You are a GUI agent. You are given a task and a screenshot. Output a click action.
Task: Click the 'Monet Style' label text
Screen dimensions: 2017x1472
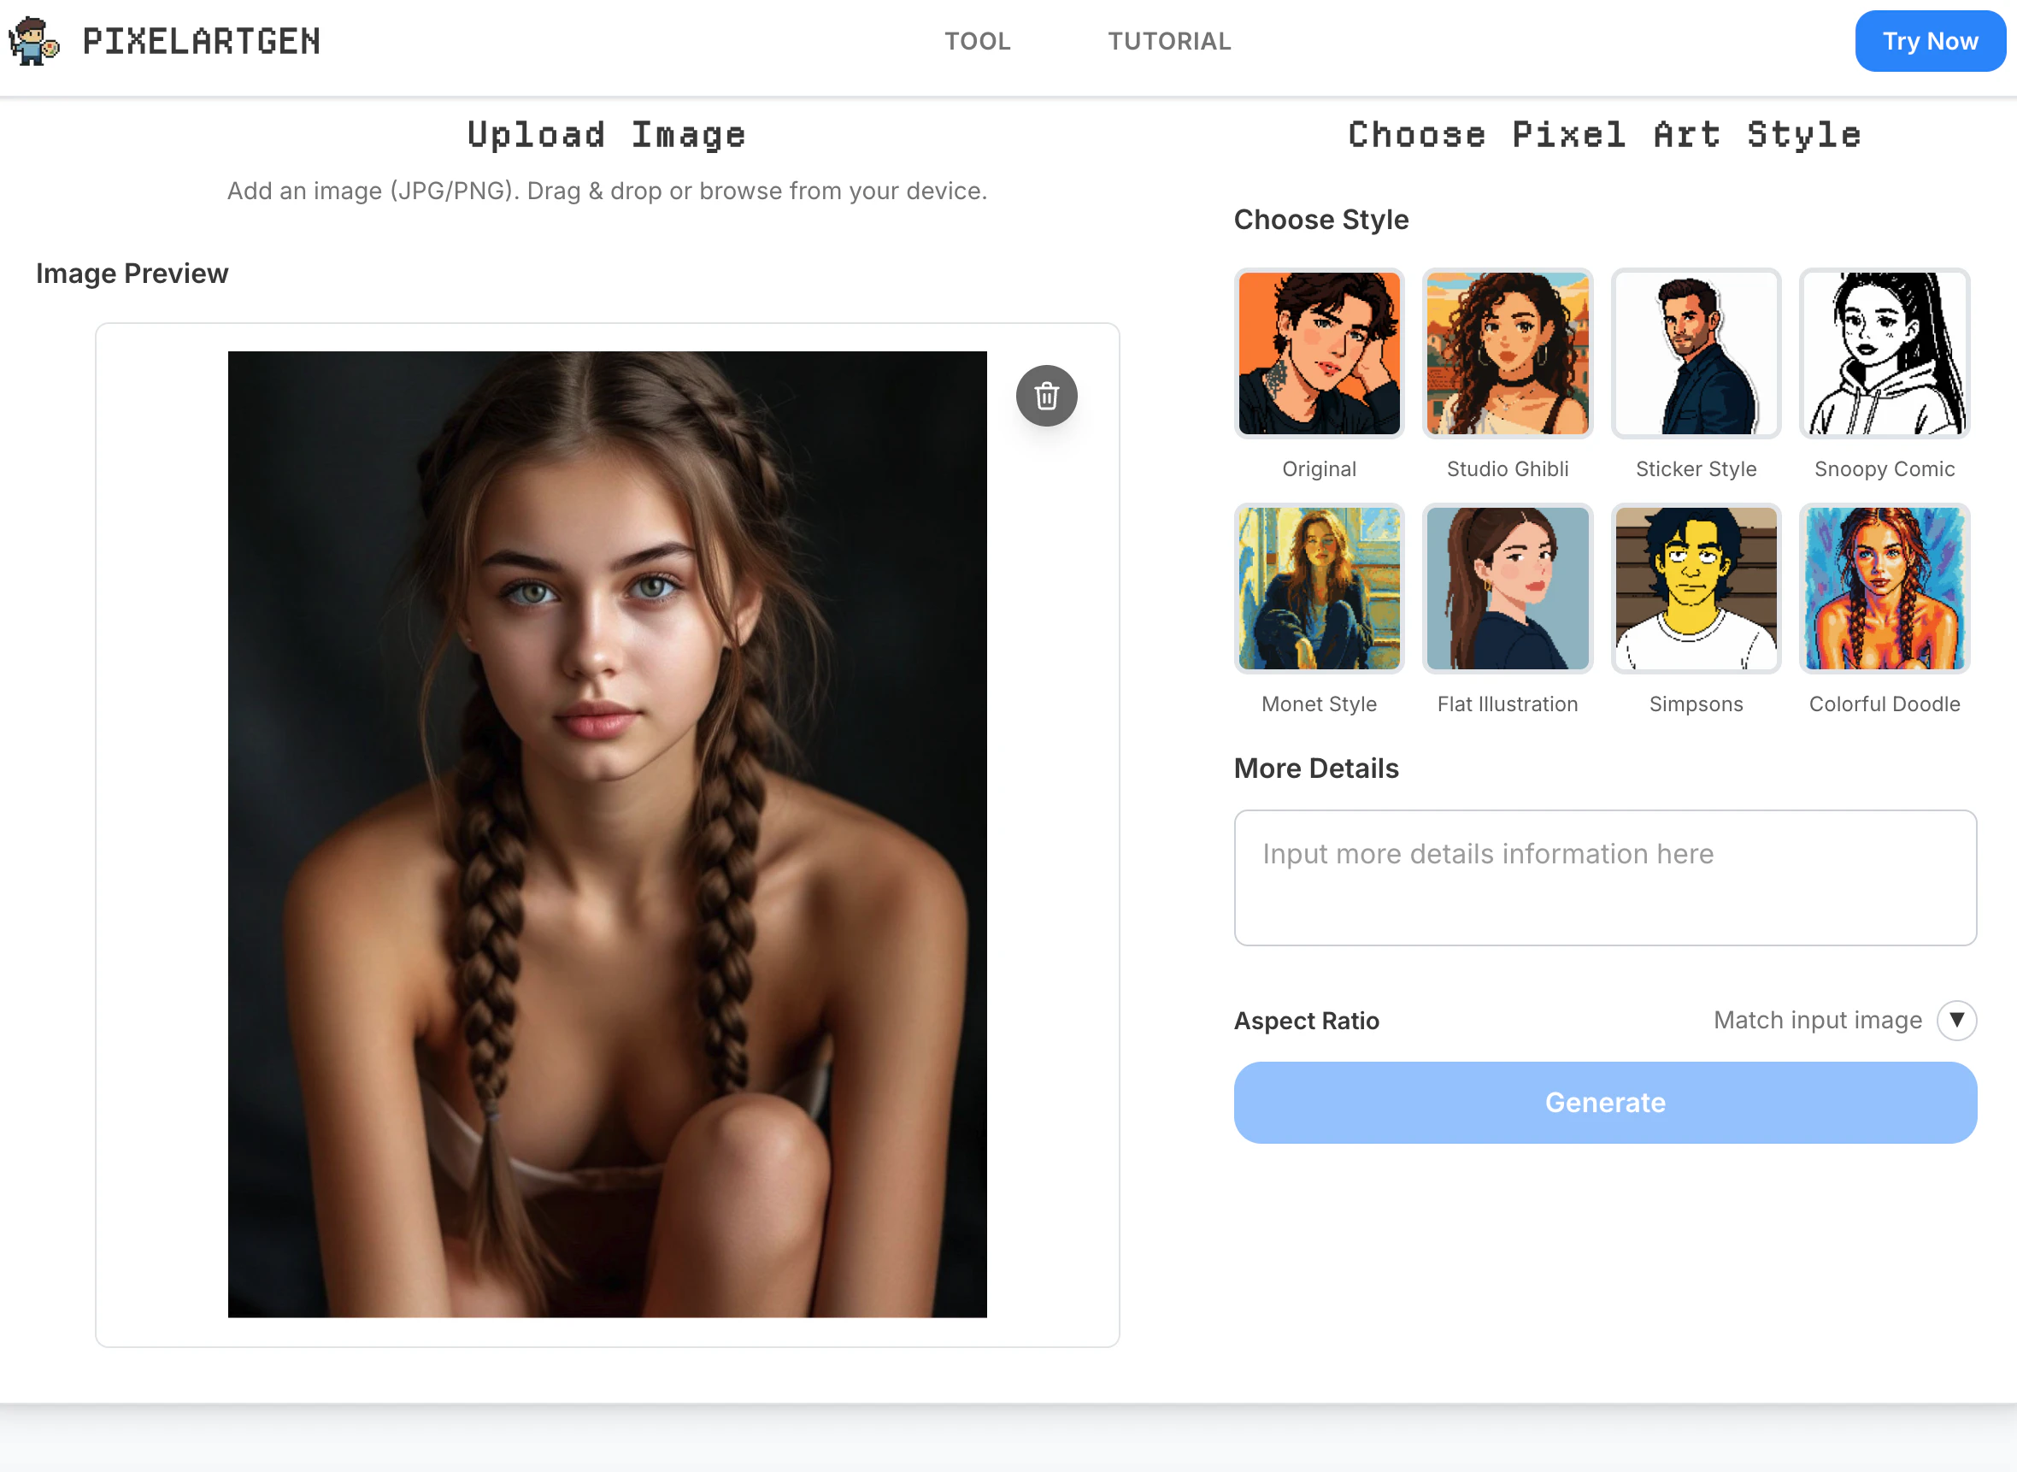(x=1319, y=704)
